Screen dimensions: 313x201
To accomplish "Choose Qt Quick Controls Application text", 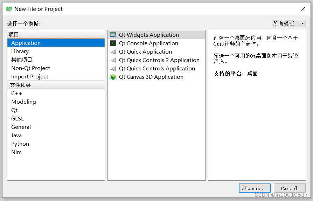I will 157,69.
